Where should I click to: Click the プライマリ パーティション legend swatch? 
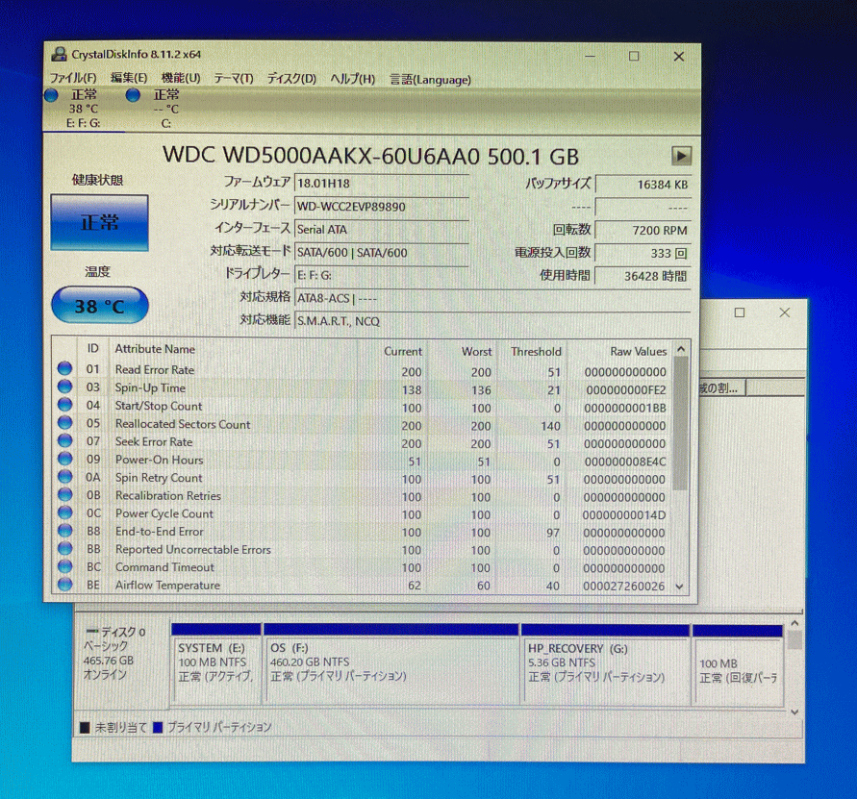pos(158,728)
